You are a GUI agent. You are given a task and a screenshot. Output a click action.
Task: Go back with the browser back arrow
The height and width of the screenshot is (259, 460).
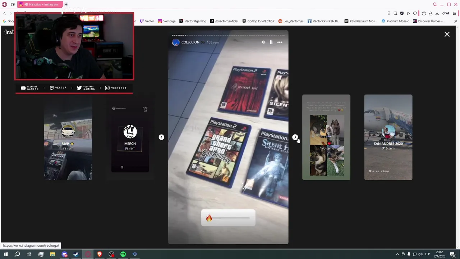click(4, 13)
